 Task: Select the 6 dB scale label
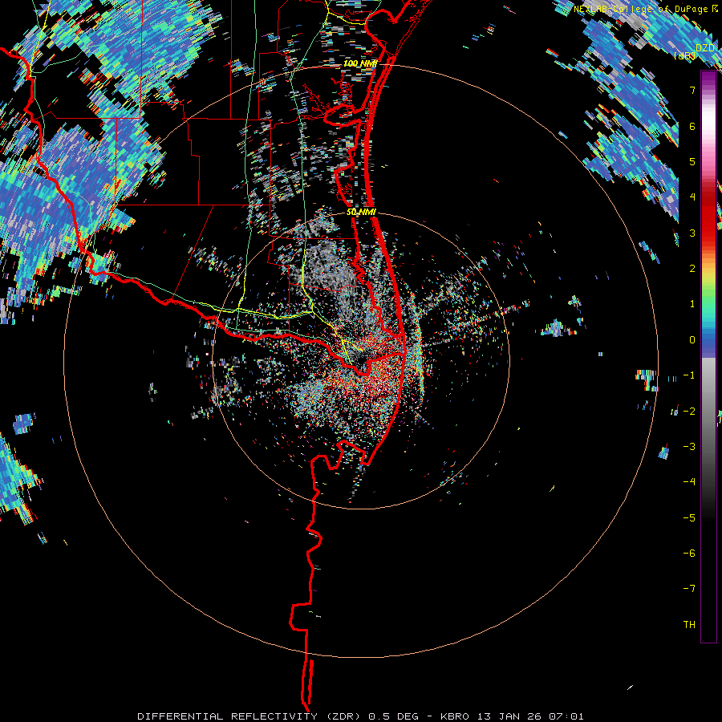coord(692,126)
